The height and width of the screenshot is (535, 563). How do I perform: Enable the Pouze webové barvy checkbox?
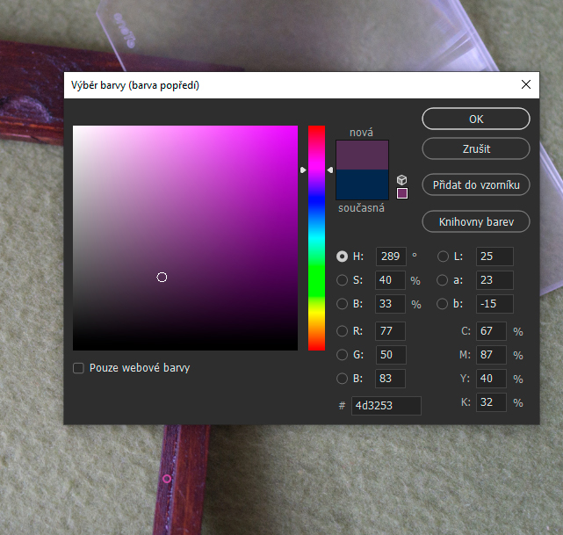[79, 368]
